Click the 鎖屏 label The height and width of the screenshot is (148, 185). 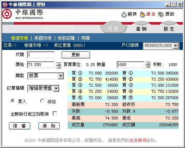(132, 14)
